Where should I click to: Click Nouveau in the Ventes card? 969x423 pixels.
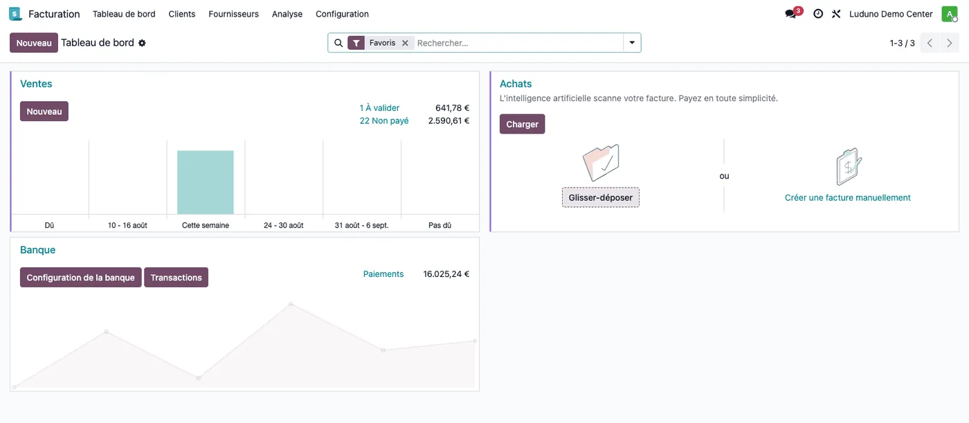44,111
